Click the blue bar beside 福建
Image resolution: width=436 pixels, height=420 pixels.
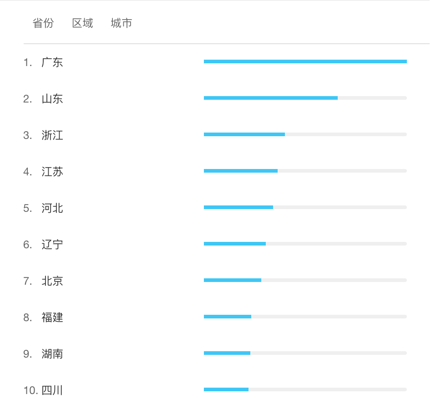[228, 317]
